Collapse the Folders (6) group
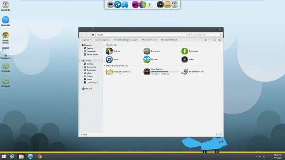Screen dimensions: 285x160 (105, 45)
